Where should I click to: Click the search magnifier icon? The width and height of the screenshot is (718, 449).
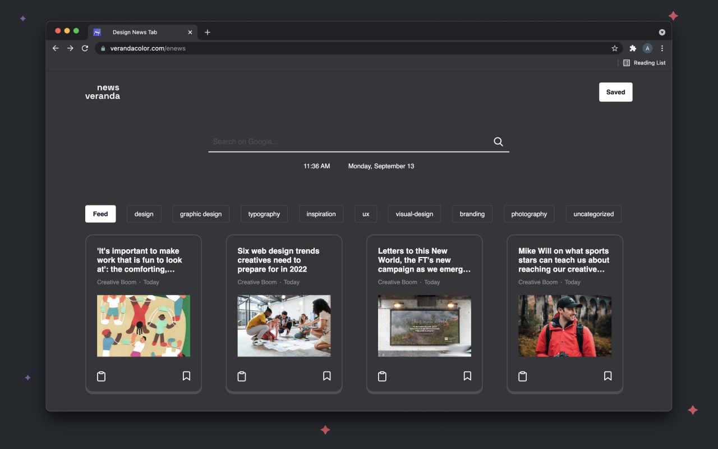pyautogui.click(x=498, y=141)
